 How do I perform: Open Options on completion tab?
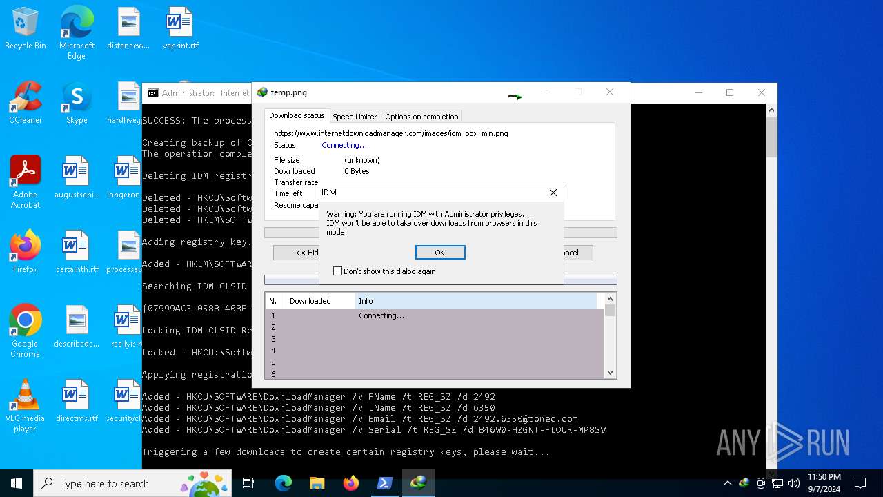[x=421, y=117]
